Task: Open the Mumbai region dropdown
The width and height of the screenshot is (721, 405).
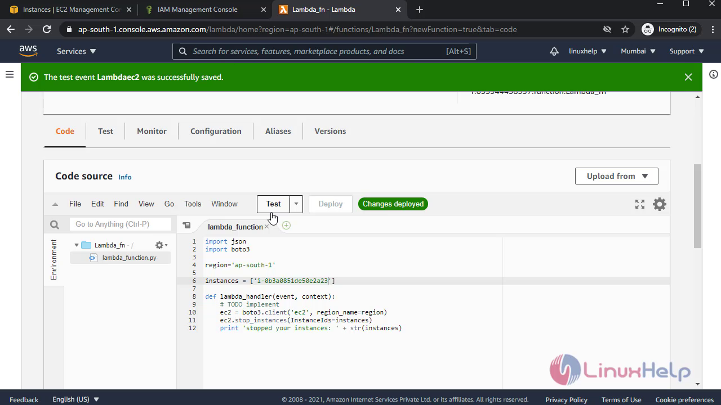Action: point(638,51)
